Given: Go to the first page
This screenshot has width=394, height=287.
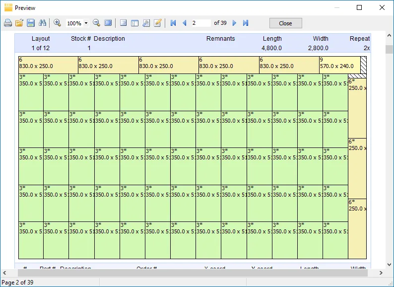Looking at the screenshot, I should 173,23.
